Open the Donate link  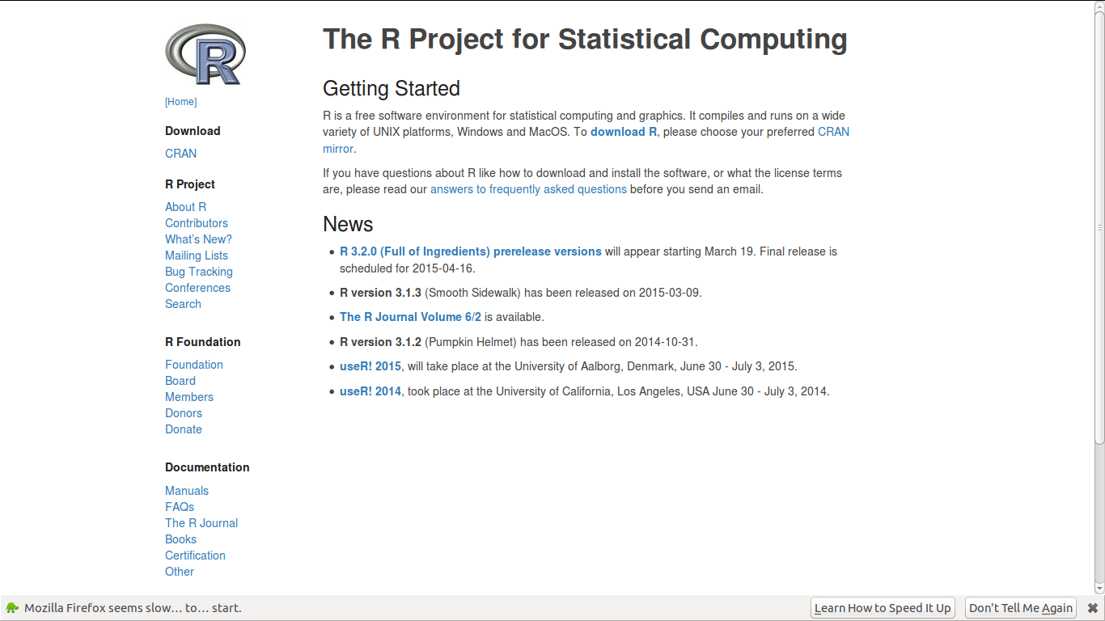click(x=184, y=429)
